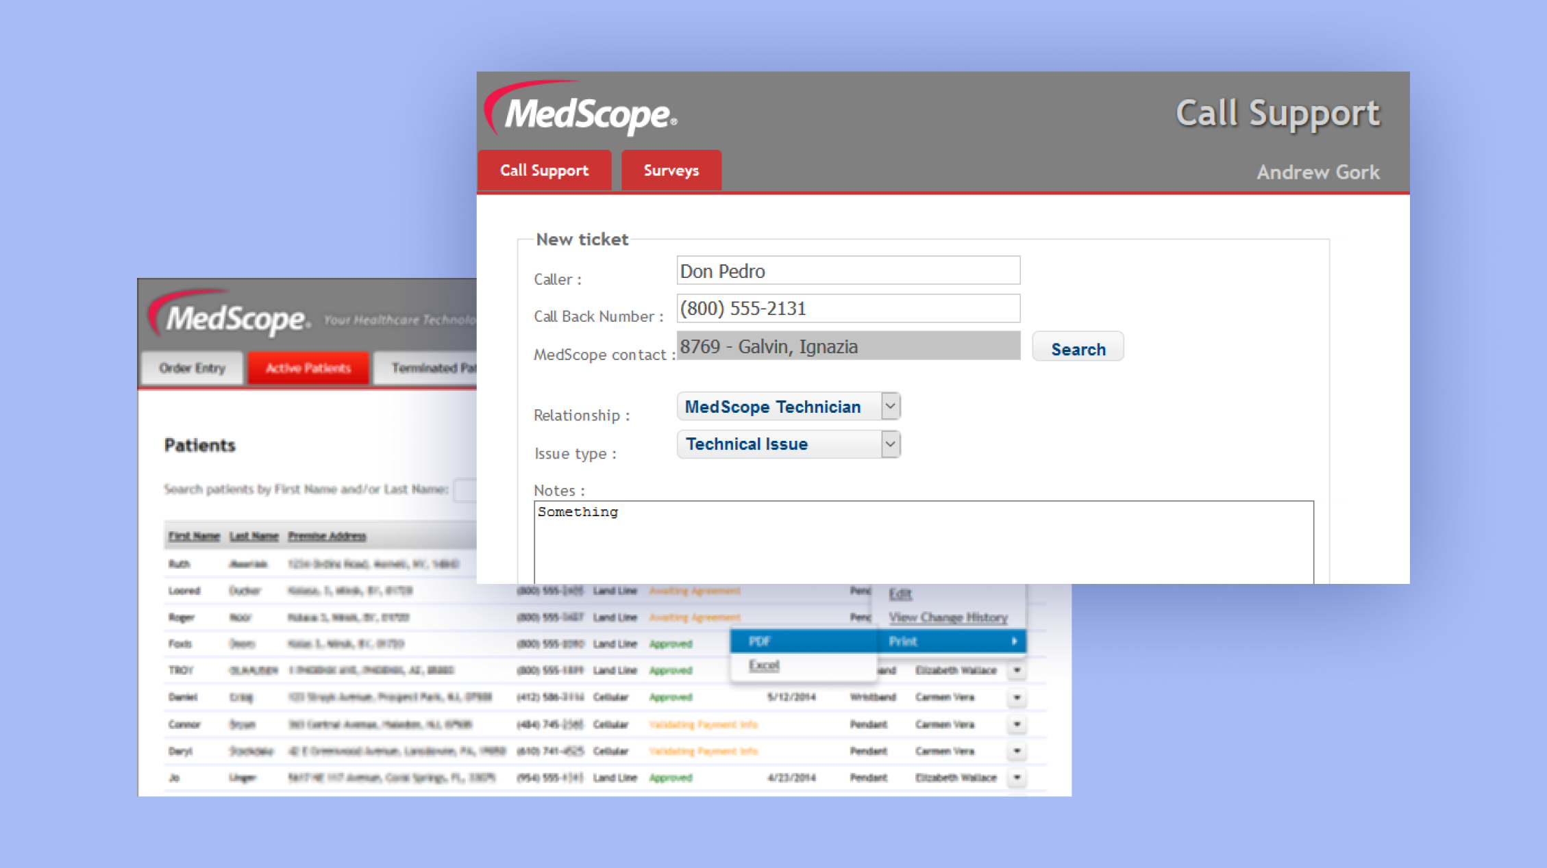Screen dimensions: 1547x868
Task: Click the Search button for MedScope contact
Action: [x=1078, y=349]
